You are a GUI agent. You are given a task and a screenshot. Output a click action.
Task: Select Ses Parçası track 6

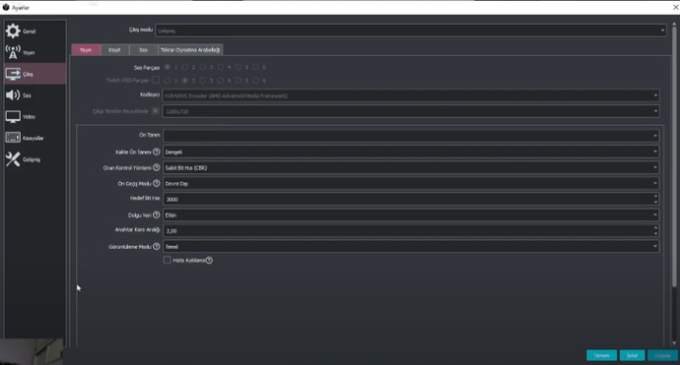tap(256, 67)
